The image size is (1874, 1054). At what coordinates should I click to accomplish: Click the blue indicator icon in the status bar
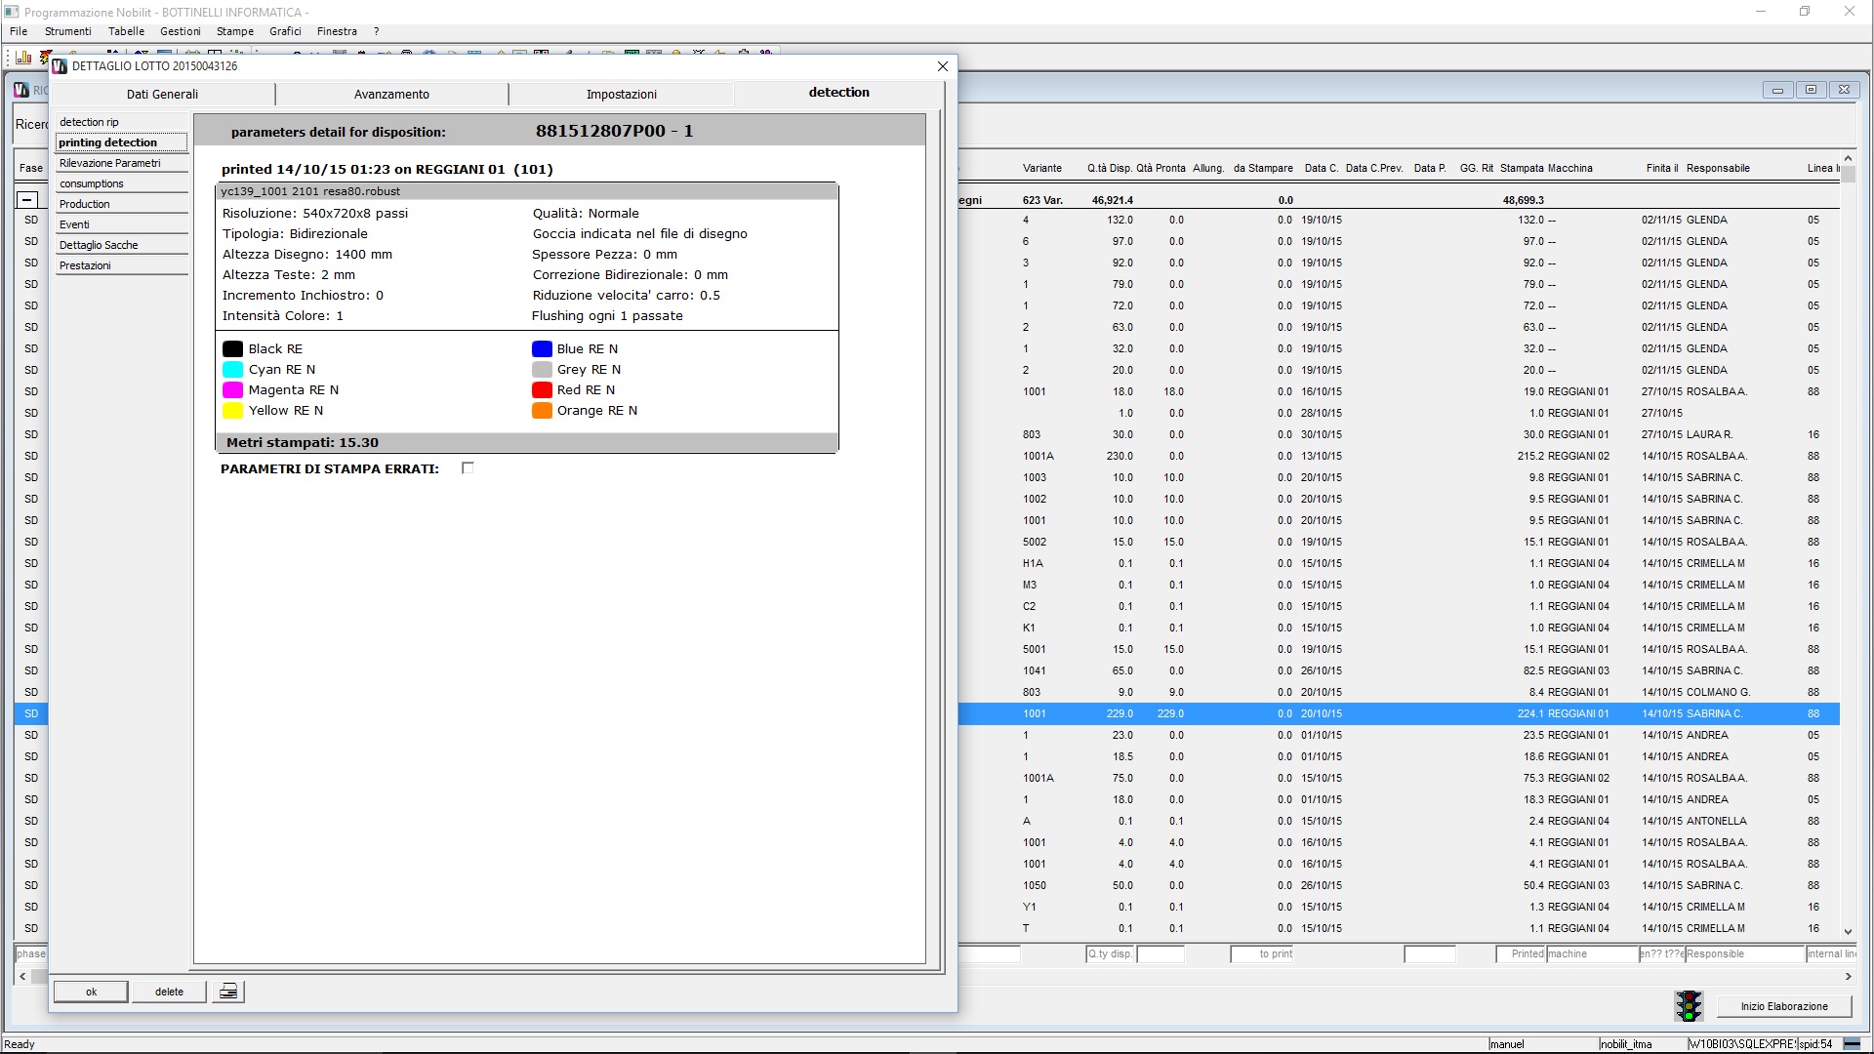point(1852,1044)
